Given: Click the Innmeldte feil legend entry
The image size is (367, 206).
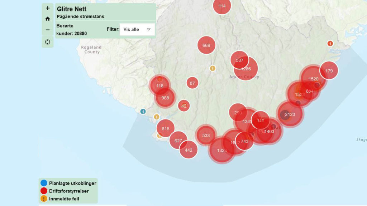Looking at the screenshot, I should tap(64, 198).
